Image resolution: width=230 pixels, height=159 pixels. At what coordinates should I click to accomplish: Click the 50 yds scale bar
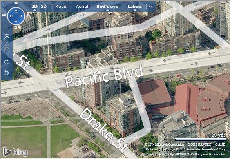(201, 139)
